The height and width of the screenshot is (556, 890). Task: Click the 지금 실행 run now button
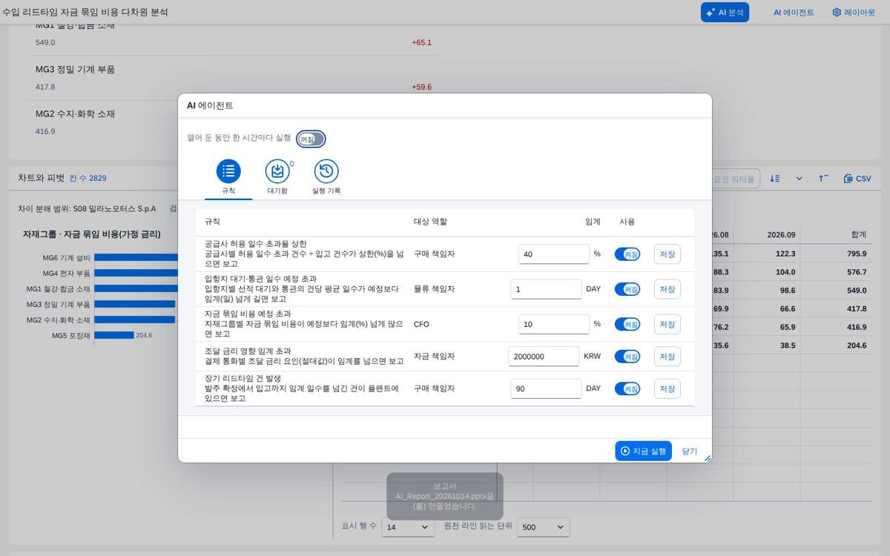tap(643, 451)
